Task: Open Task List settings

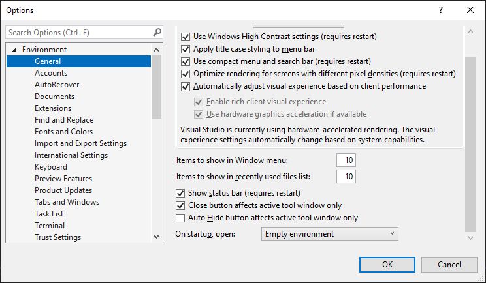Action: (49, 214)
